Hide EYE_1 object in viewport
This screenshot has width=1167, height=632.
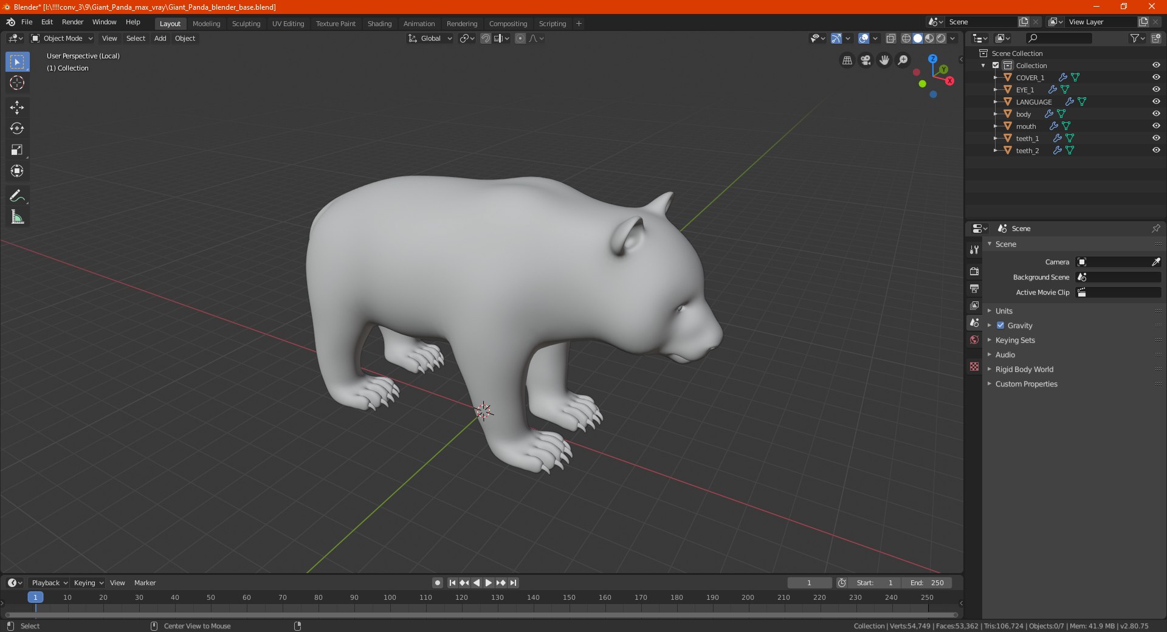(1156, 89)
